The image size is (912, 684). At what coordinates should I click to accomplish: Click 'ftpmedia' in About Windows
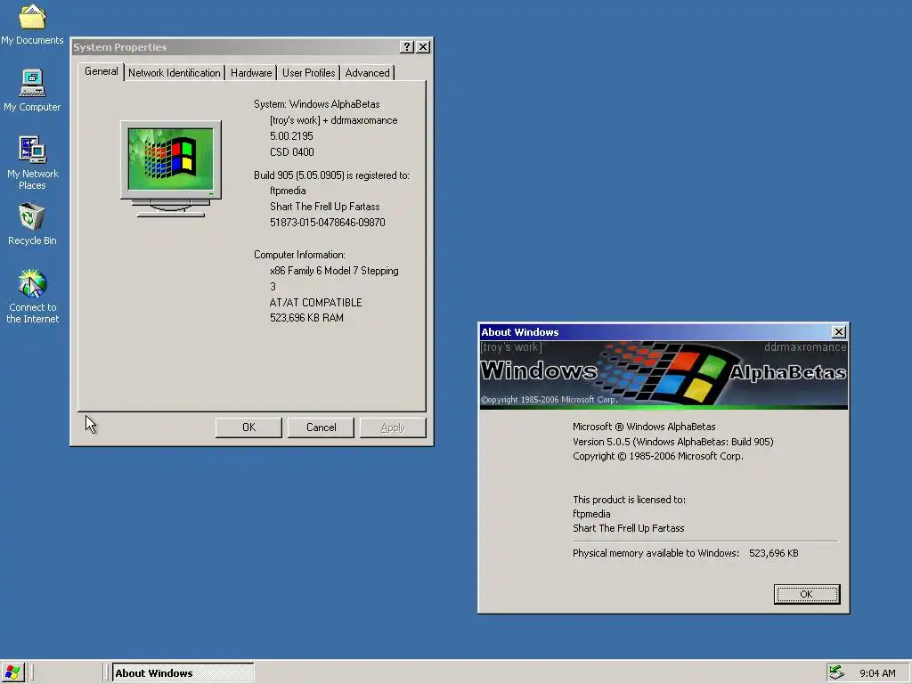(591, 514)
